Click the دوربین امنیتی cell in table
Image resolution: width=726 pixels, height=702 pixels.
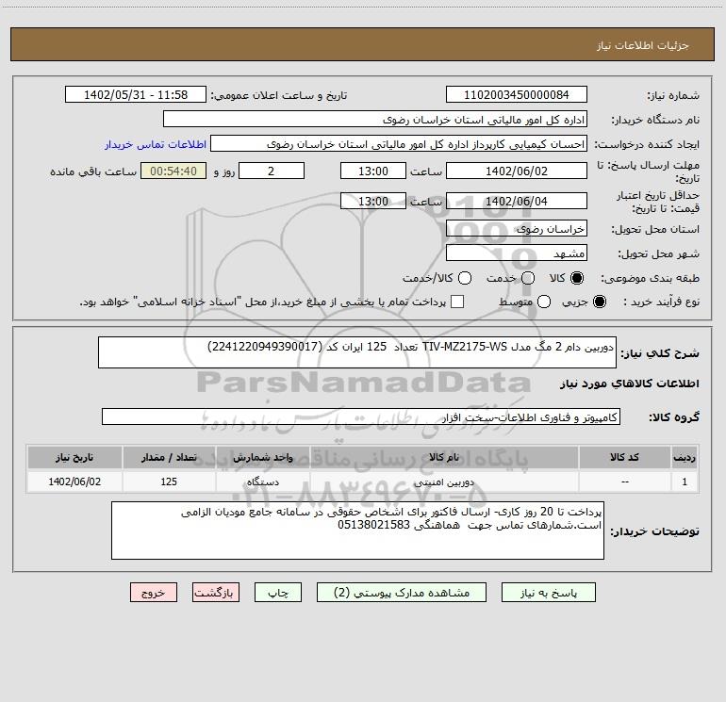[443, 482]
